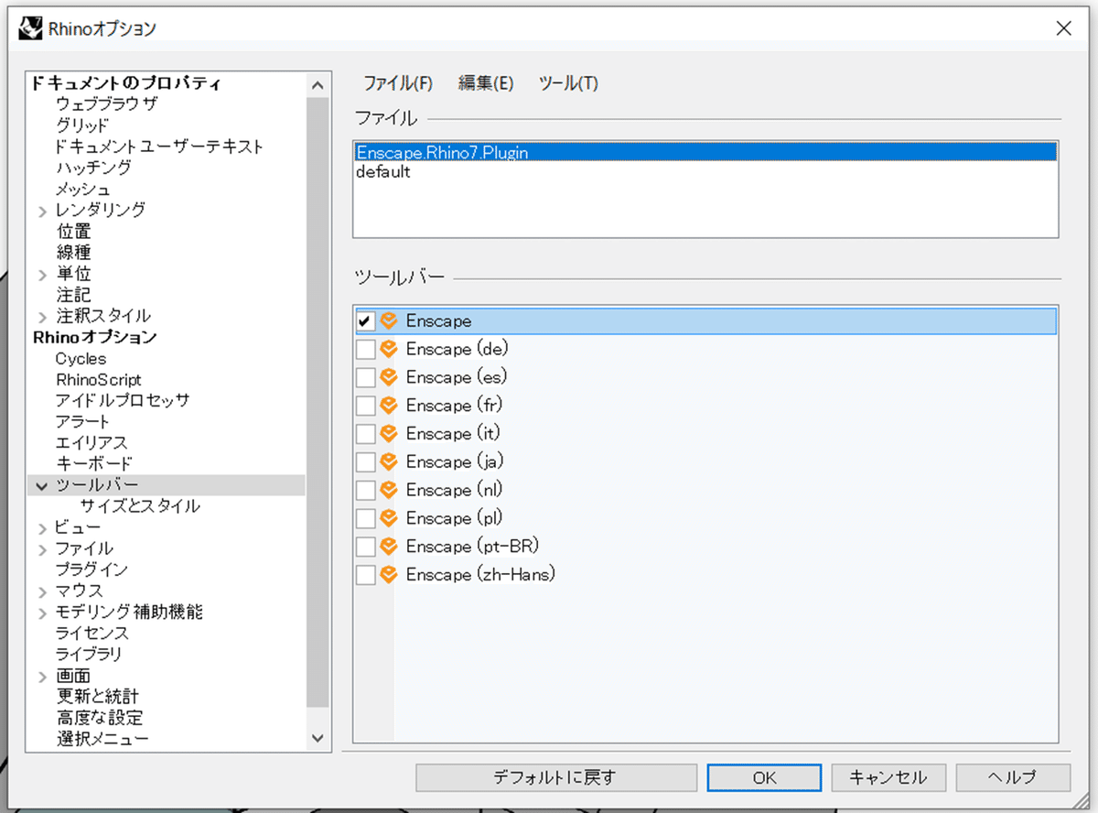Click the Enscape (nl) toolbar icon

[x=389, y=490]
